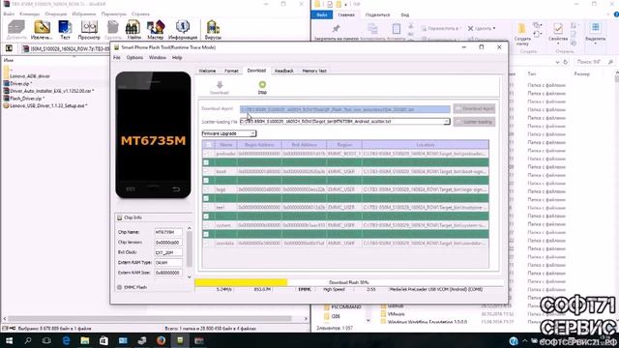Launch the Мастер wizard in WinRAR
Screen dimensions: 619x348
coord(156,28)
